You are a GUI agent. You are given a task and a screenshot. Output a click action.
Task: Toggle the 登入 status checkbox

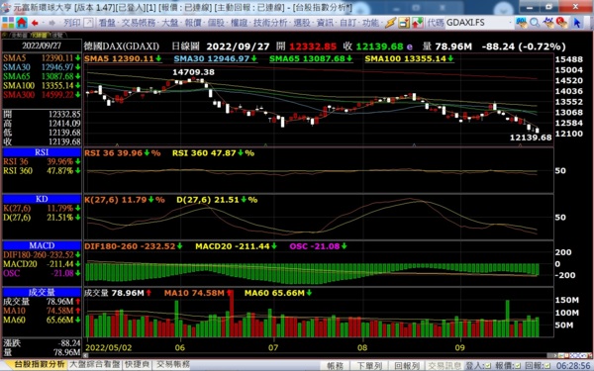pos(487,366)
